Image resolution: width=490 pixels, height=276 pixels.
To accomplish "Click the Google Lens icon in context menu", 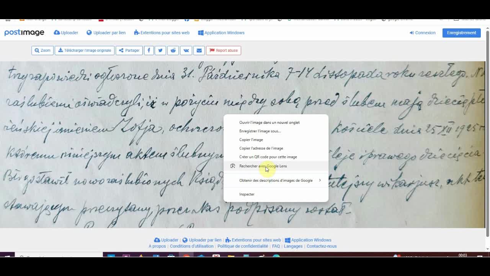I will [232, 166].
